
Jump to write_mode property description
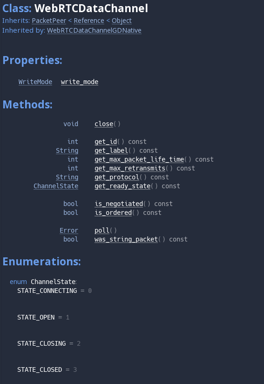click(x=80, y=82)
